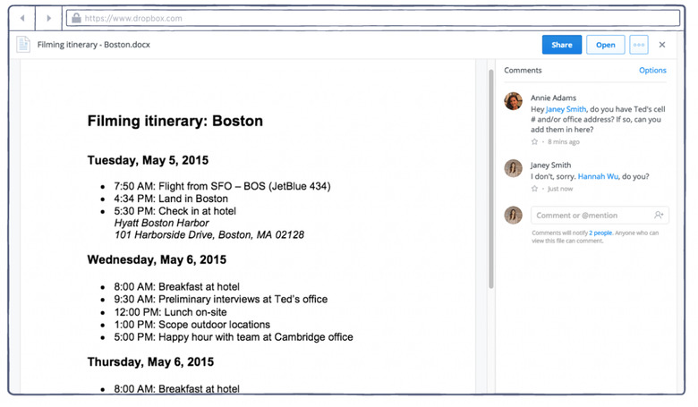
Task: Click the add person icon in comment box
Action: pyautogui.click(x=659, y=216)
